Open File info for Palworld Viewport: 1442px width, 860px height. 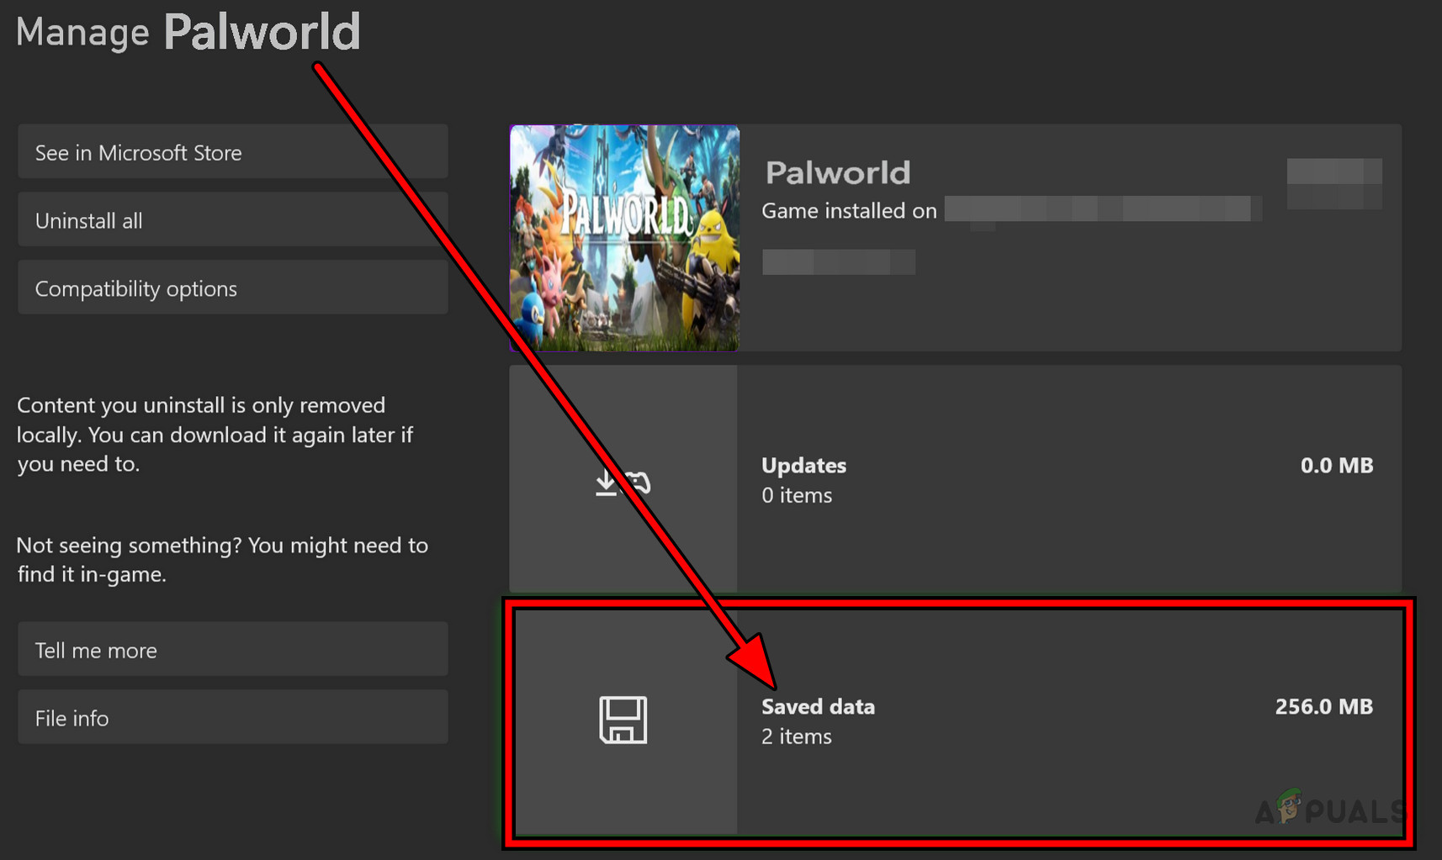point(232,717)
